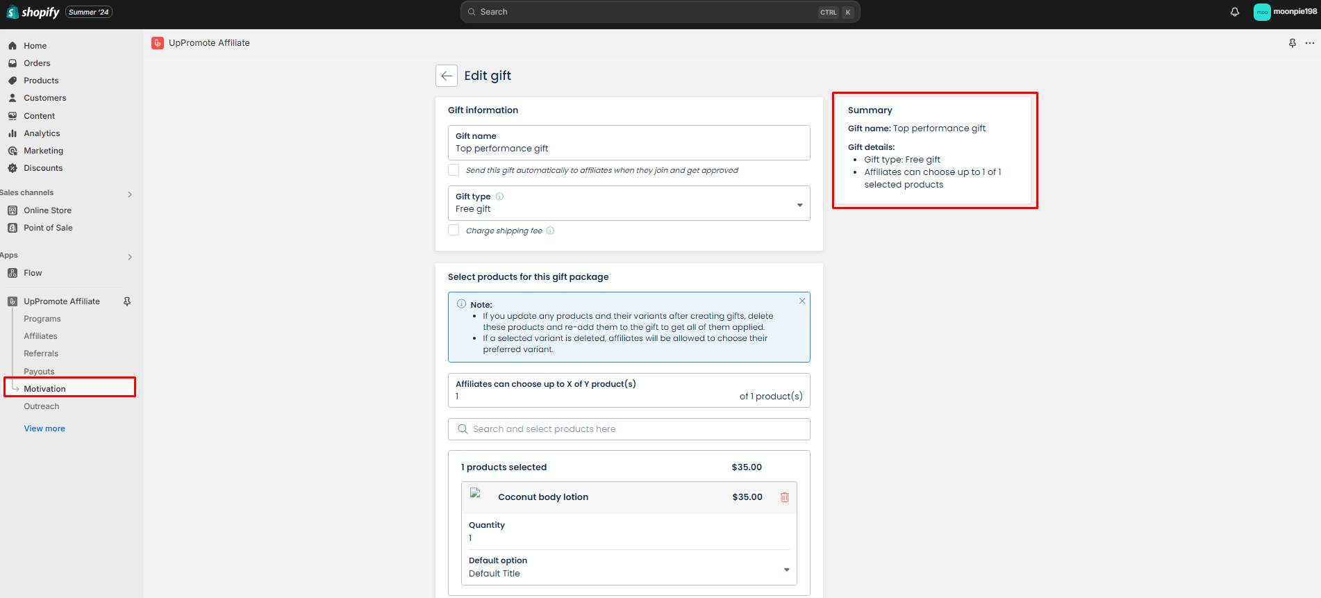This screenshot has width=1321, height=598.
Task: Click the '1 products selected' text
Action: 504,467
